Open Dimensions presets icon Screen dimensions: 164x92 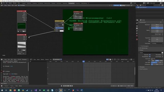tap(161, 22)
